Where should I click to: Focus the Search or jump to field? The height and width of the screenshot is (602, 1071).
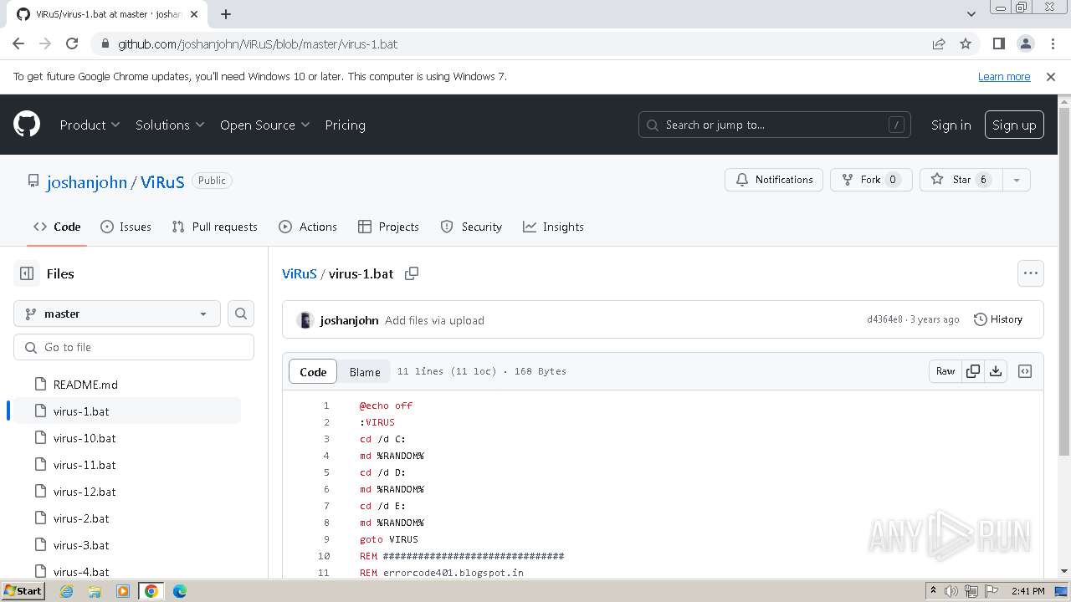point(775,125)
